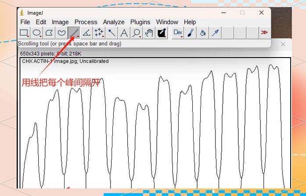Select the Angle tool

(x=86, y=33)
